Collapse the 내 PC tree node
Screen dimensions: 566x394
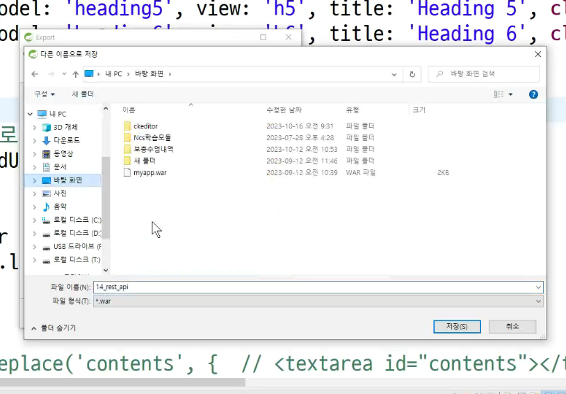pyautogui.click(x=31, y=114)
